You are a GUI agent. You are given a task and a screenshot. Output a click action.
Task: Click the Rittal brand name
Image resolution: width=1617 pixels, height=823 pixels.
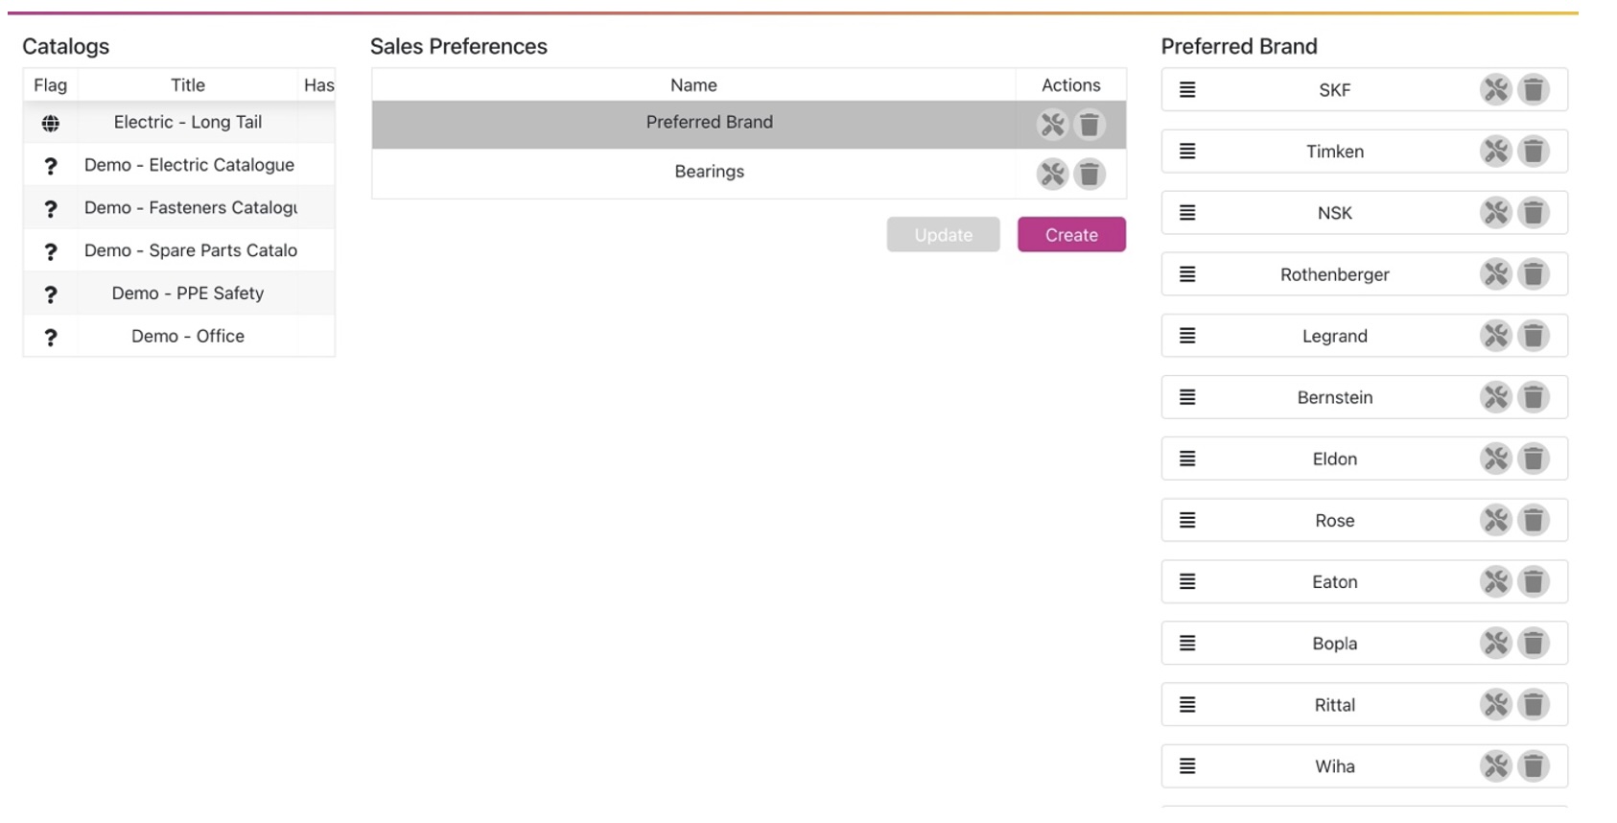tap(1335, 705)
